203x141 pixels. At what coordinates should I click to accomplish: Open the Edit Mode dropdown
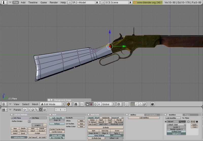53,104
